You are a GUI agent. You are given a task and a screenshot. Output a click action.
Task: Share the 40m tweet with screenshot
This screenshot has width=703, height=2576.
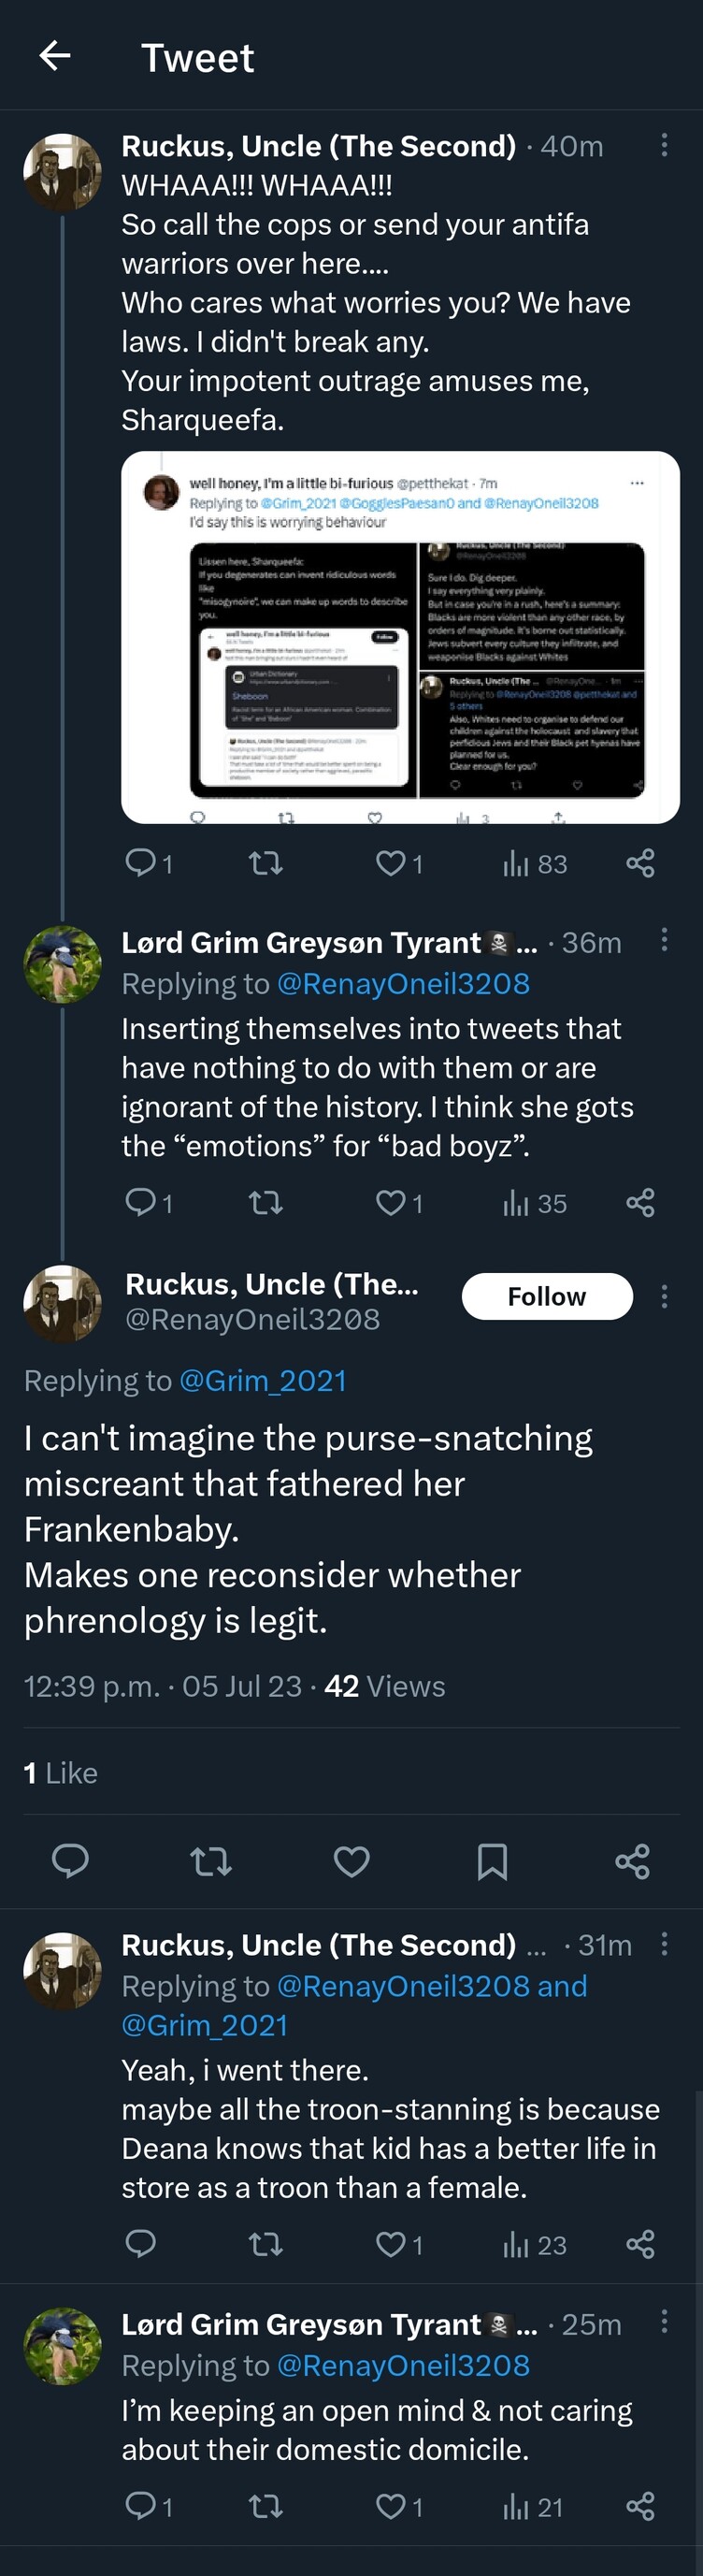[x=640, y=863]
